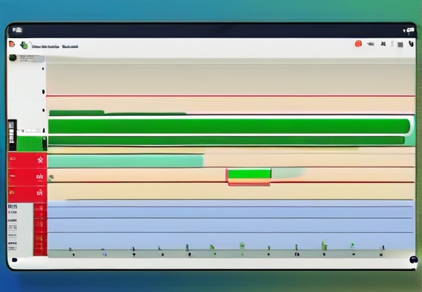Click the horizontal scrollbar at the bottom
422x292 pixels.
click(211, 260)
